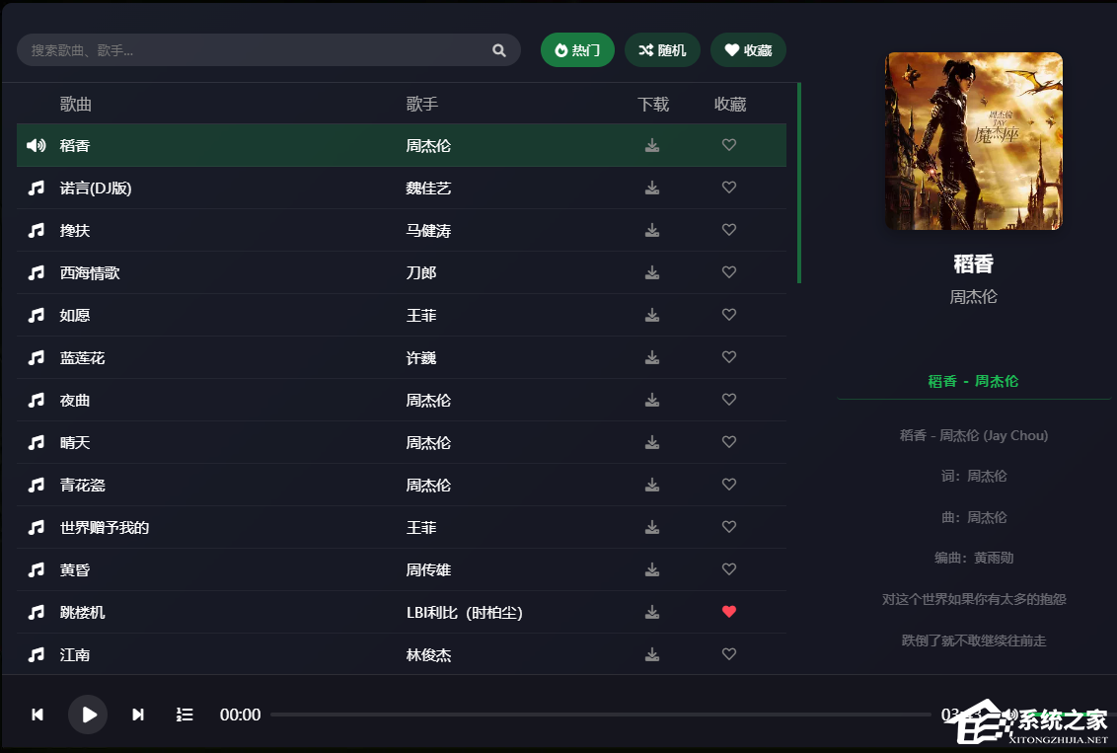Click the volume icon near the progress bar
Viewport: 1117px width, 753px height.
pos(1010,713)
